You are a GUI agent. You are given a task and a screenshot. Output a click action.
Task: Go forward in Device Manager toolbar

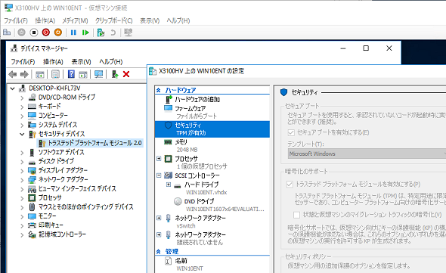24,75
